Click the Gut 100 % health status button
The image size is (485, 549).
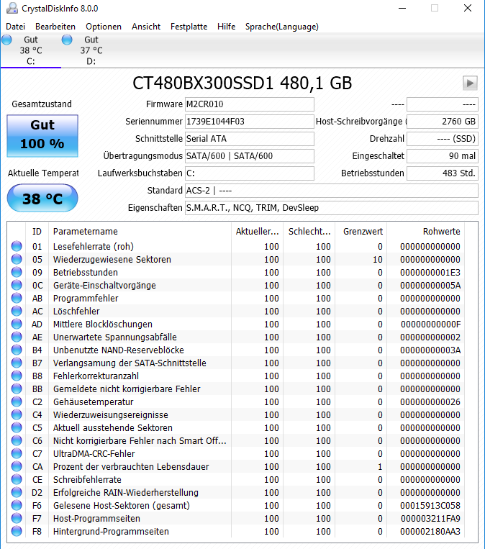tap(42, 136)
